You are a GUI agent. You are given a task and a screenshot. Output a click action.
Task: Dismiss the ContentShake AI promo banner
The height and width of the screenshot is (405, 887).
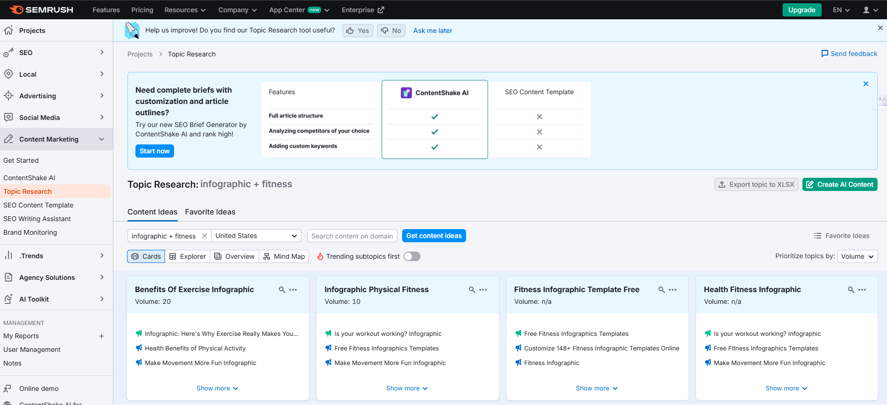click(866, 84)
